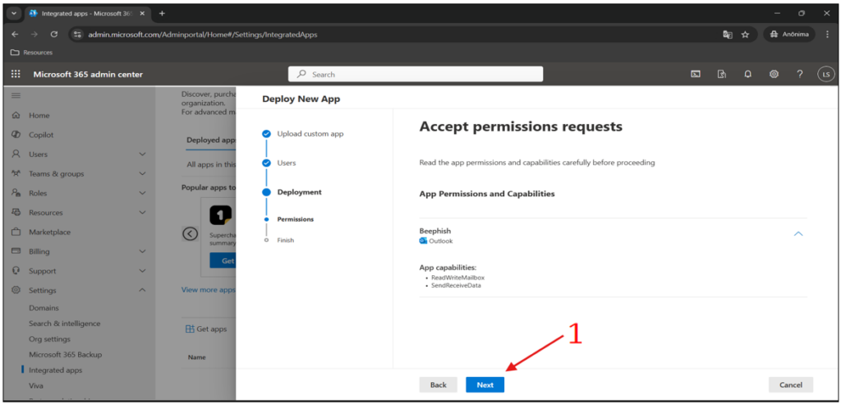Viewport: 841px width, 405px height.
Task: Open tab search dropdown arrow
Action: pyautogui.click(x=14, y=13)
